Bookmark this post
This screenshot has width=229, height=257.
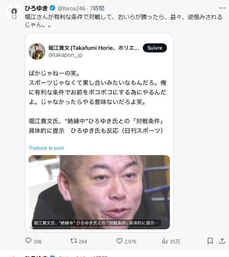tap(210, 241)
